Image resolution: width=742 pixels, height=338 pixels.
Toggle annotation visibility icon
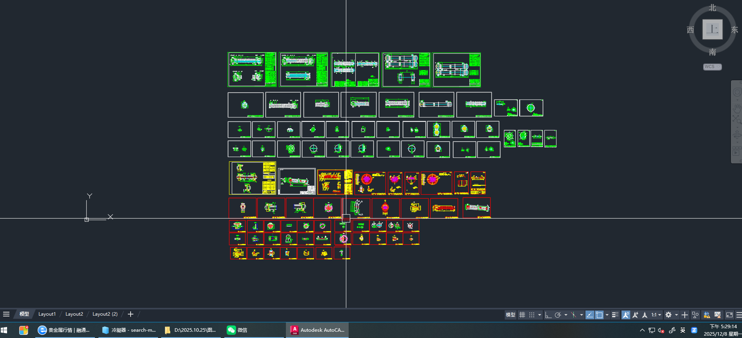tap(626, 315)
